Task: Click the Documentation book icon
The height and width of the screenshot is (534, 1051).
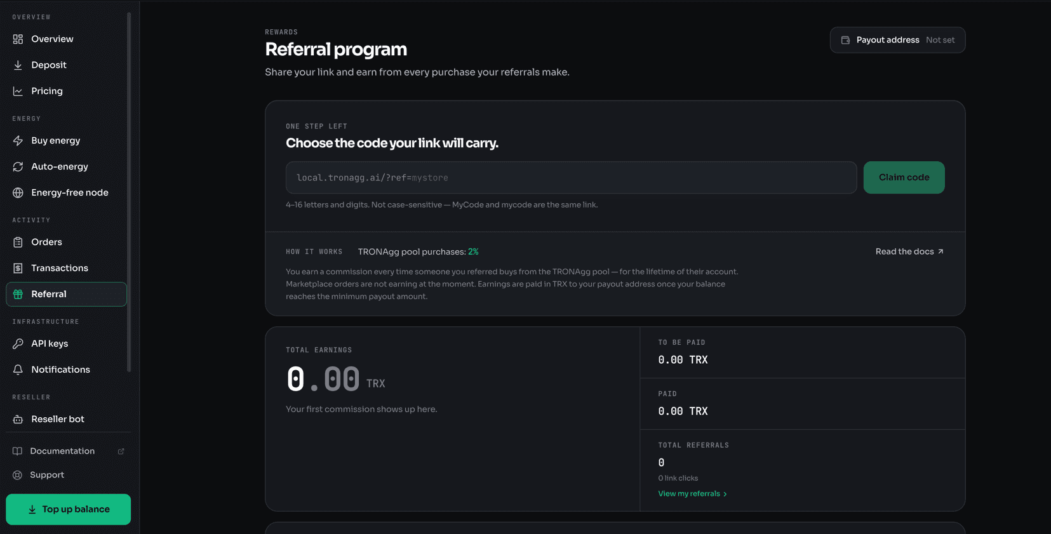Action: click(17, 451)
